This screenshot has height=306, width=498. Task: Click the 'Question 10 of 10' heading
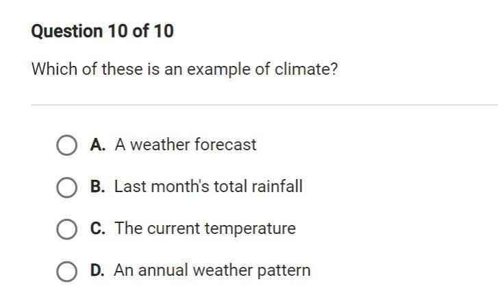(x=102, y=32)
